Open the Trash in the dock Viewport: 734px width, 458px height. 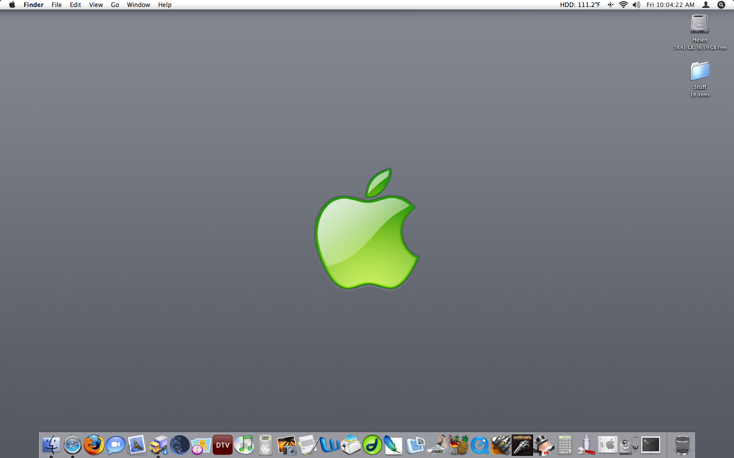(682, 445)
